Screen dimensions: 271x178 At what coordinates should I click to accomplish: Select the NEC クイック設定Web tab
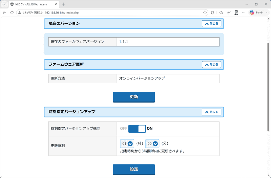[34, 4]
